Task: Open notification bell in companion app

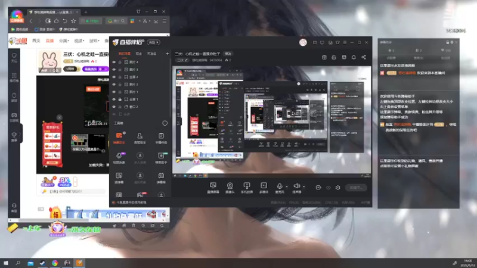Action: [354, 57]
